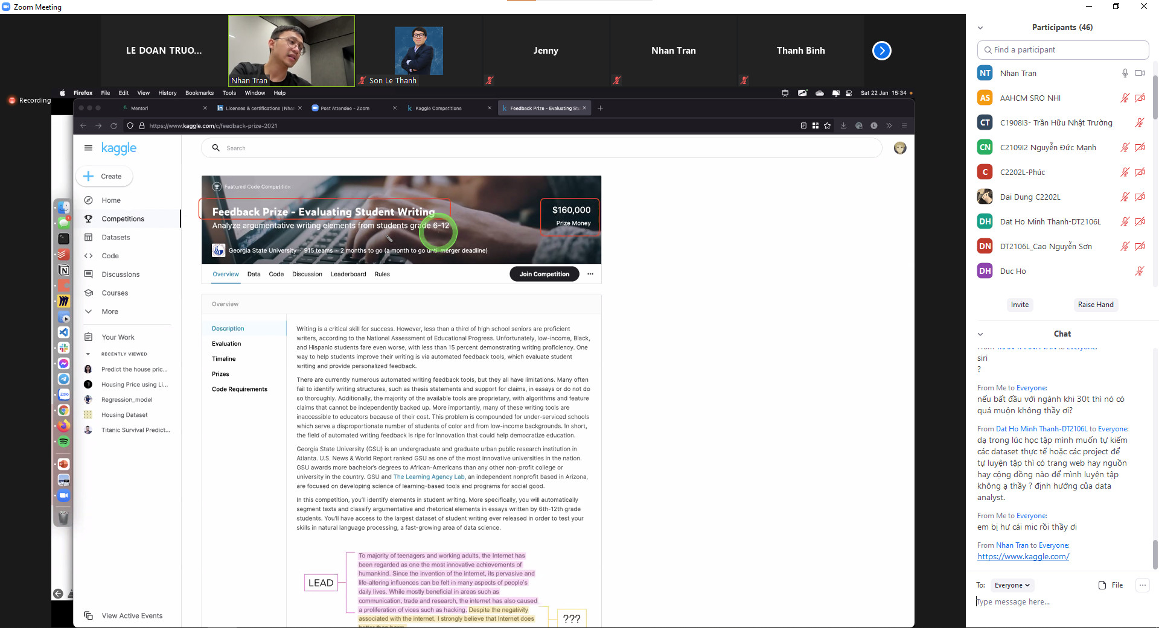
Task: Open chat more options ellipsis button
Action: pos(1143,585)
